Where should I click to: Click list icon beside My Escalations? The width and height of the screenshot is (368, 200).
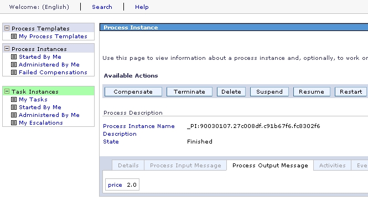(14, 122)
